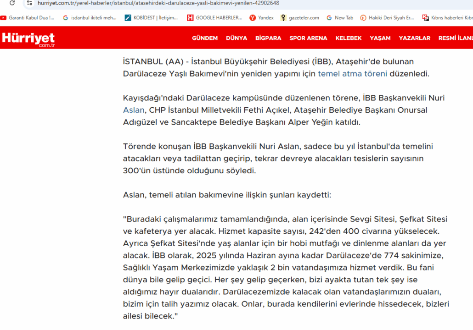Click the text 'İSTANBUL (AA)' in the article

(153, 62)
